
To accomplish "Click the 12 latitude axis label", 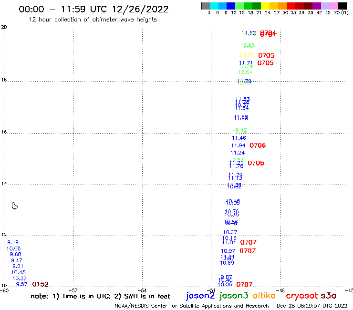I will (4, 235).
